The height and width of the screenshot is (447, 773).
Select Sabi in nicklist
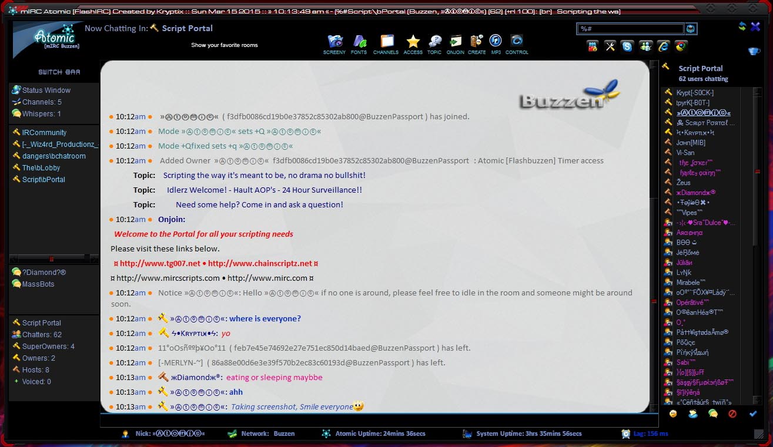pyautogui.click(x=685, y=362)
